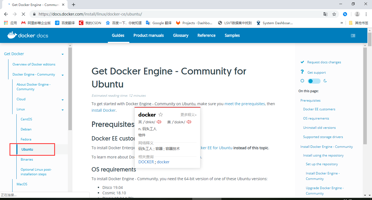Collapse the Get Docker section chevron
This screenshot has width=372, height=200.
(62, 54)
